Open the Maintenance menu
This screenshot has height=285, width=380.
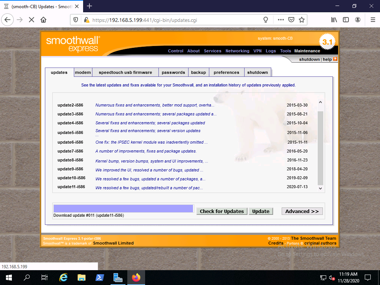pyautogui.click(x=307, y=51)
